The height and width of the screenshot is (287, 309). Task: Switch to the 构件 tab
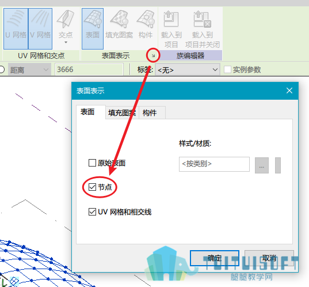(152, 113)
